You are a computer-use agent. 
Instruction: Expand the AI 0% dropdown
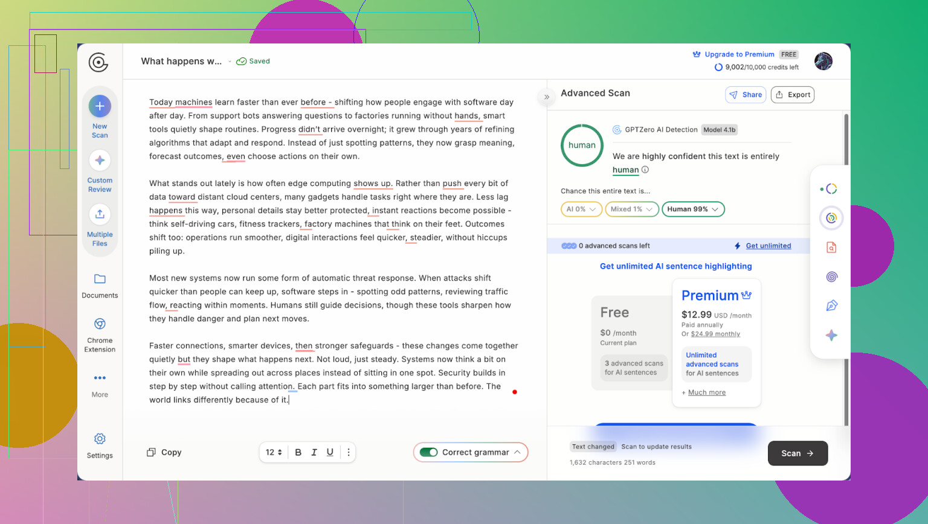(581, 209)
